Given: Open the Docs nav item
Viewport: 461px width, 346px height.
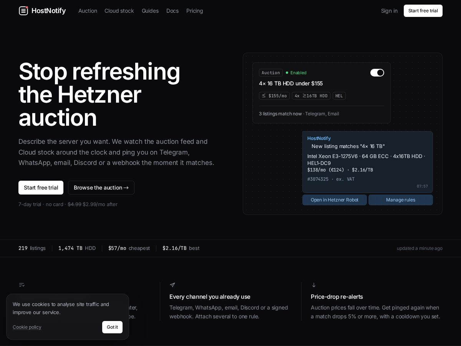Looking at the screenshot, I should [x=172, y=11].
